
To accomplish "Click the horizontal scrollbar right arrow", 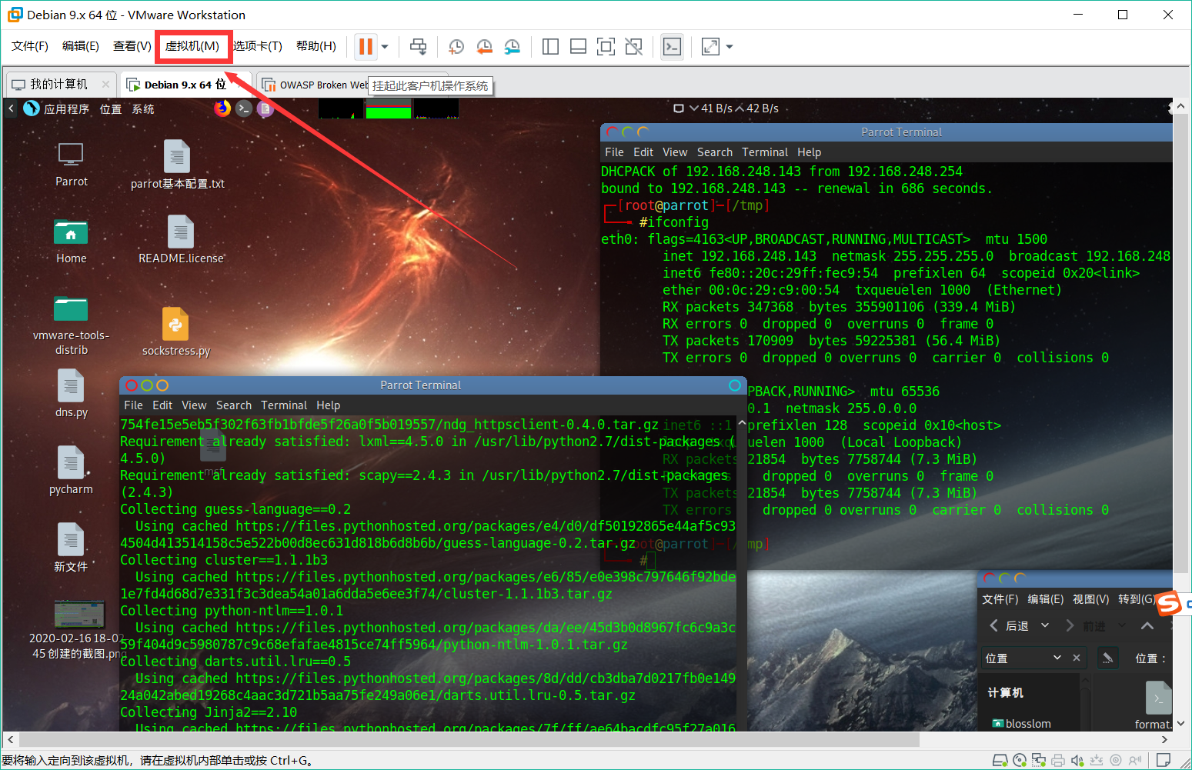I will click(1164, 739).
